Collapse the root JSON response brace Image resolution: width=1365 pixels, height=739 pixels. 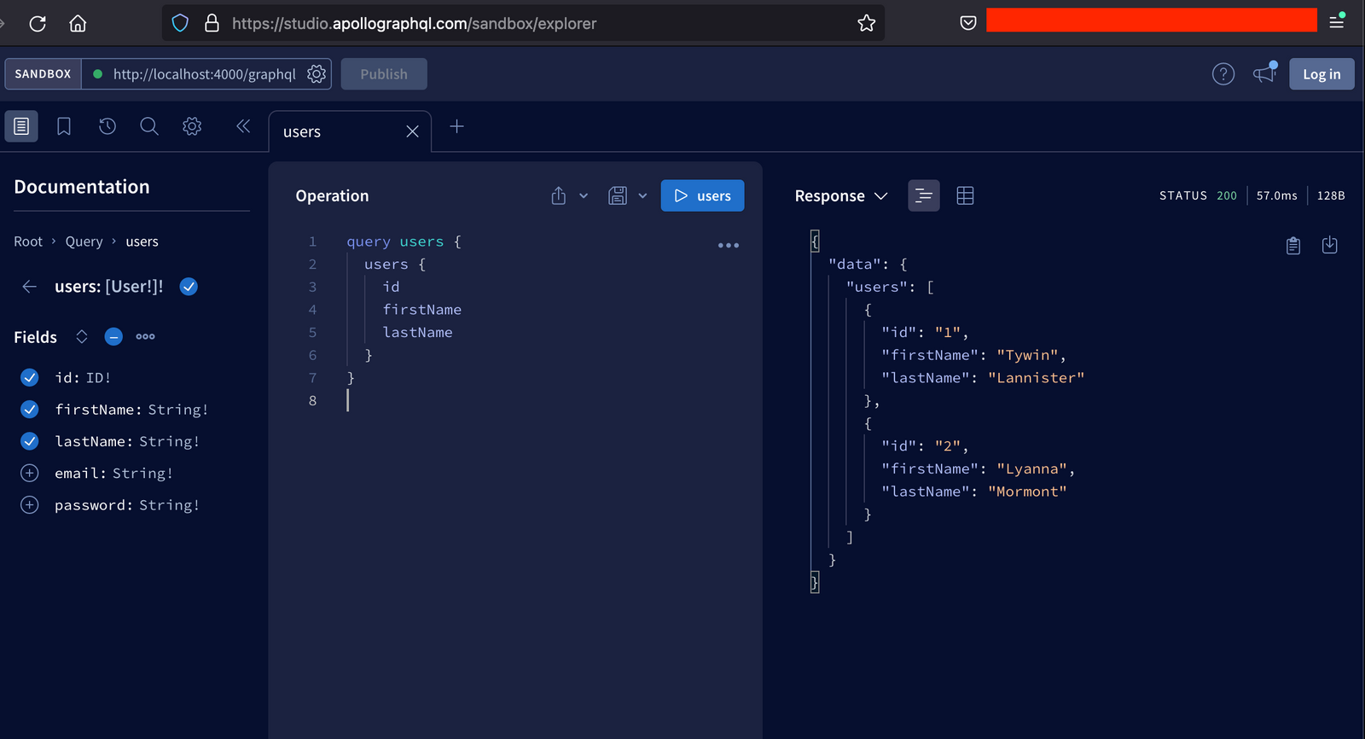[x=815, y=241]
